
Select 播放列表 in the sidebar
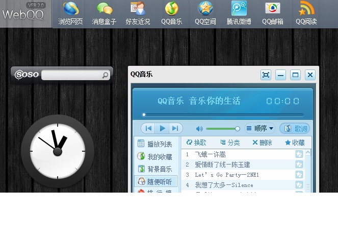coord(156,144)
